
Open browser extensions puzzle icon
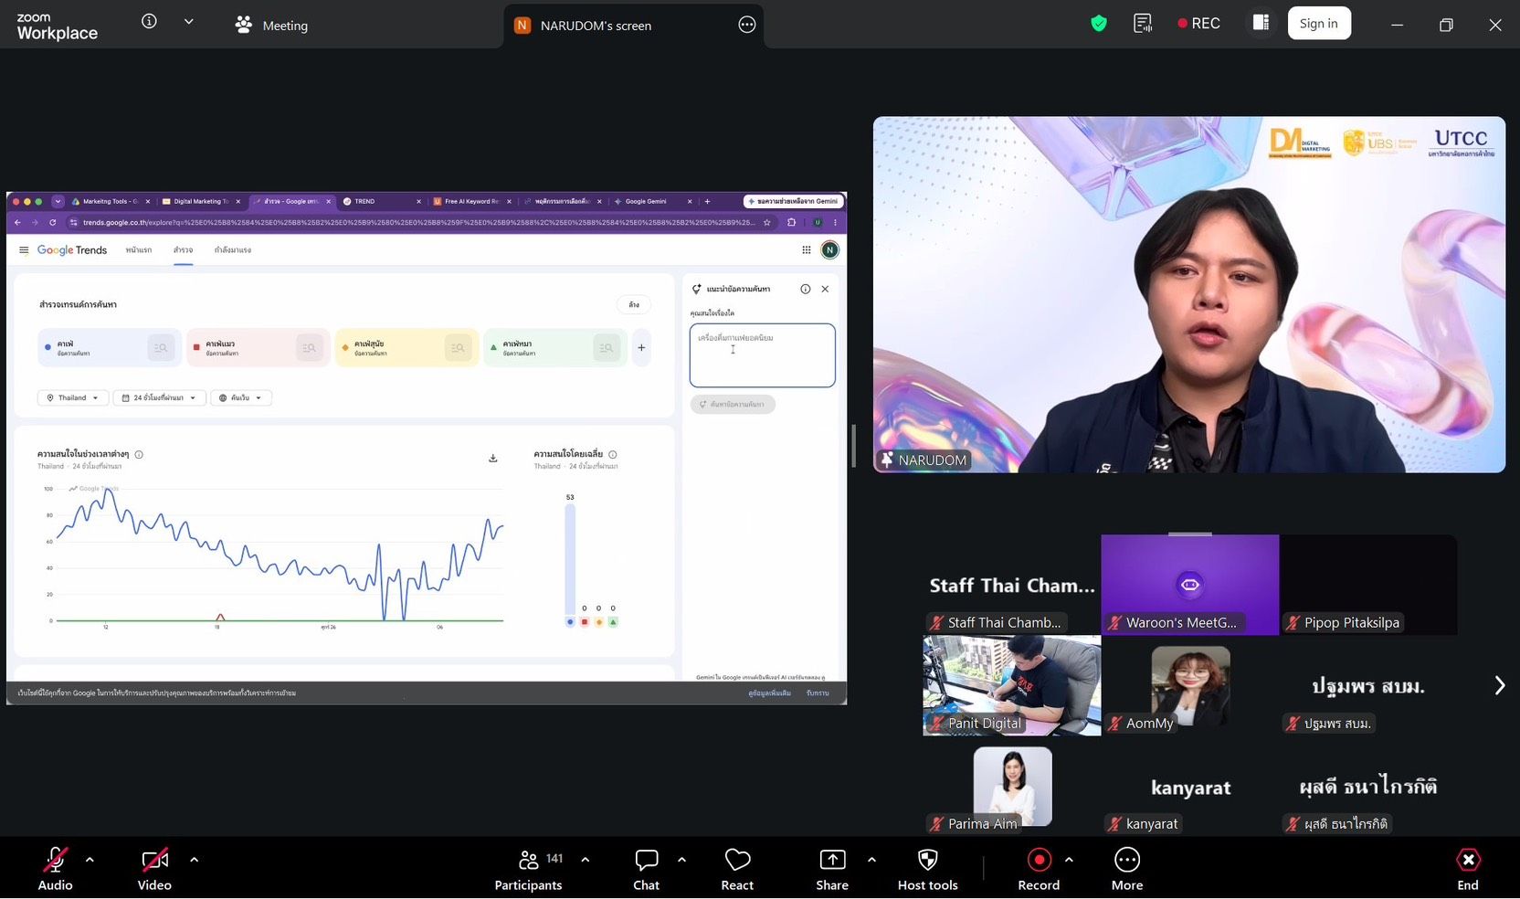(x=791, y=222)
